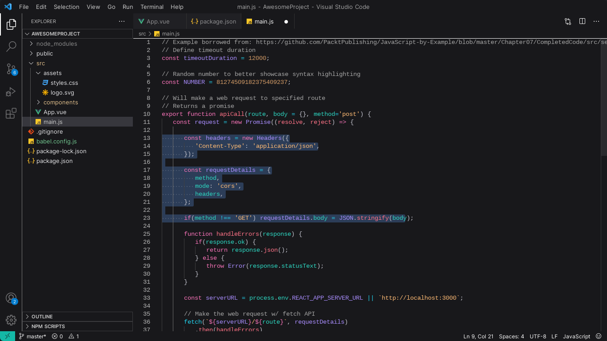This screenshot has width=607, height=341.
Task: Open editor More Actions ellipsis
Action: pos(596,21)
